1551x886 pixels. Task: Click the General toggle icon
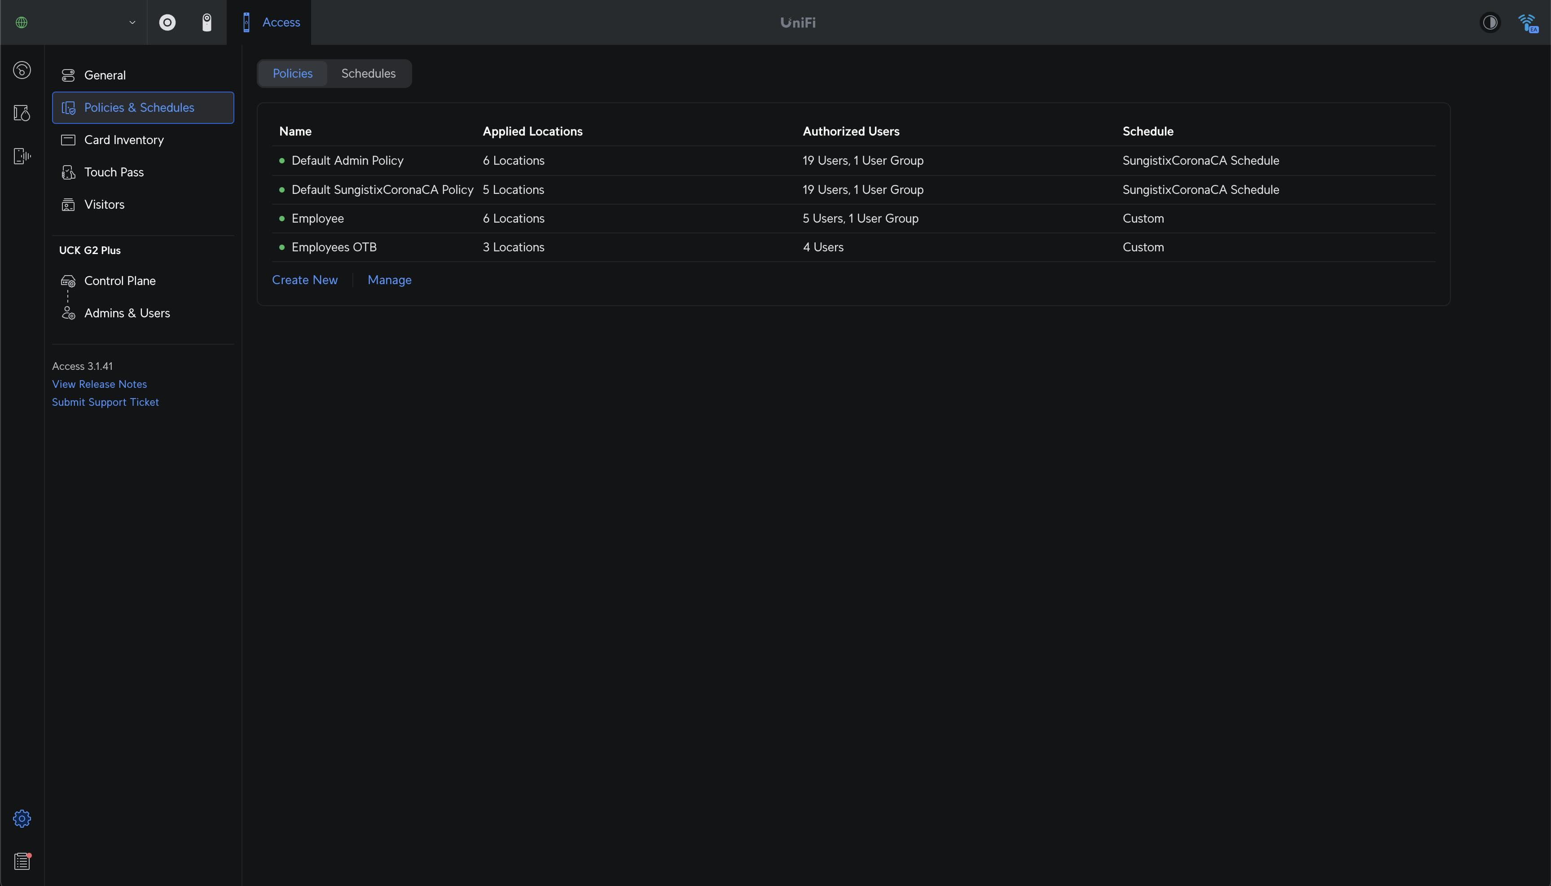click(x=68, y=75)
